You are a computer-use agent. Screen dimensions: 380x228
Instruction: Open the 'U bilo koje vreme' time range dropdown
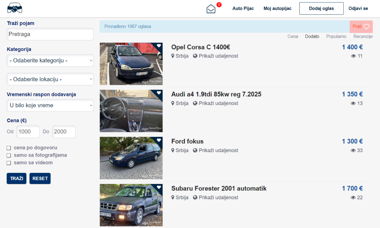(x=50, y=105)
